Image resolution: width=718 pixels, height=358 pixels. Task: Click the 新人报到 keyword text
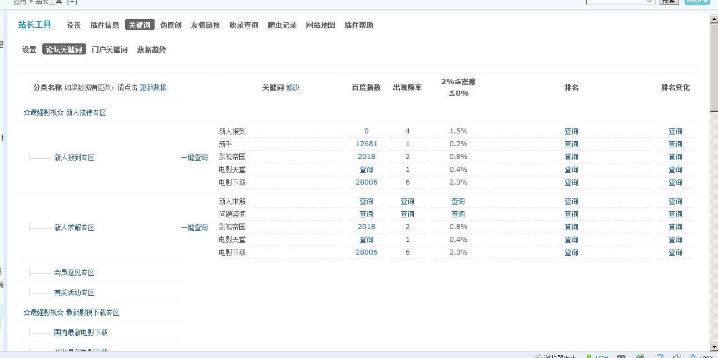click(x=232, y=131)
